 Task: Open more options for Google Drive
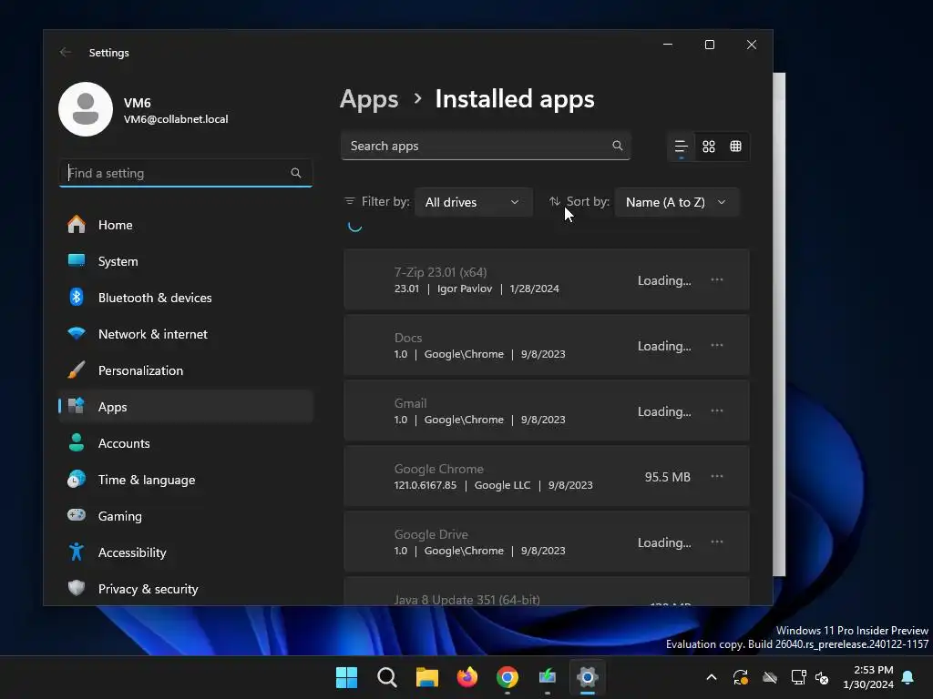[717, 542]
